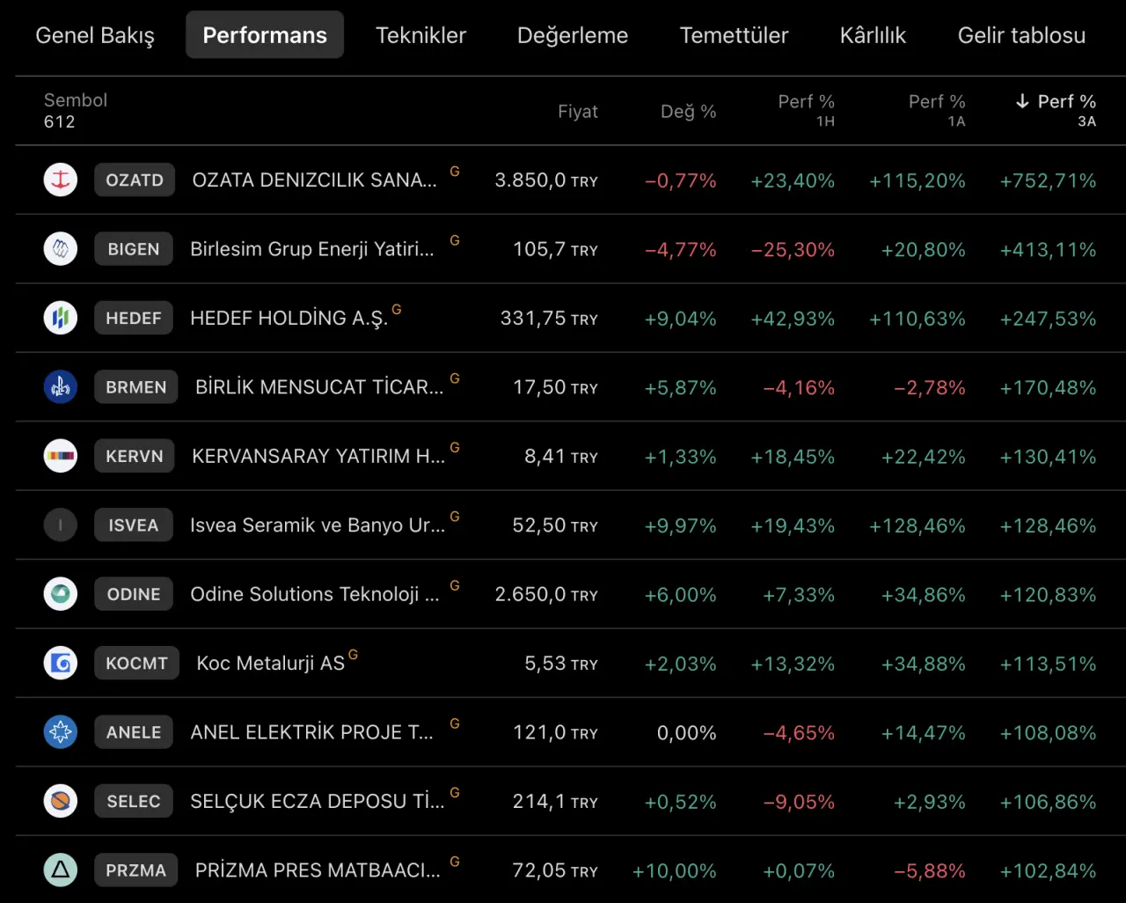This screenshot has height=903, width=1126.
Task: Sort by Fiyat column header
Action: click(578, 112)
